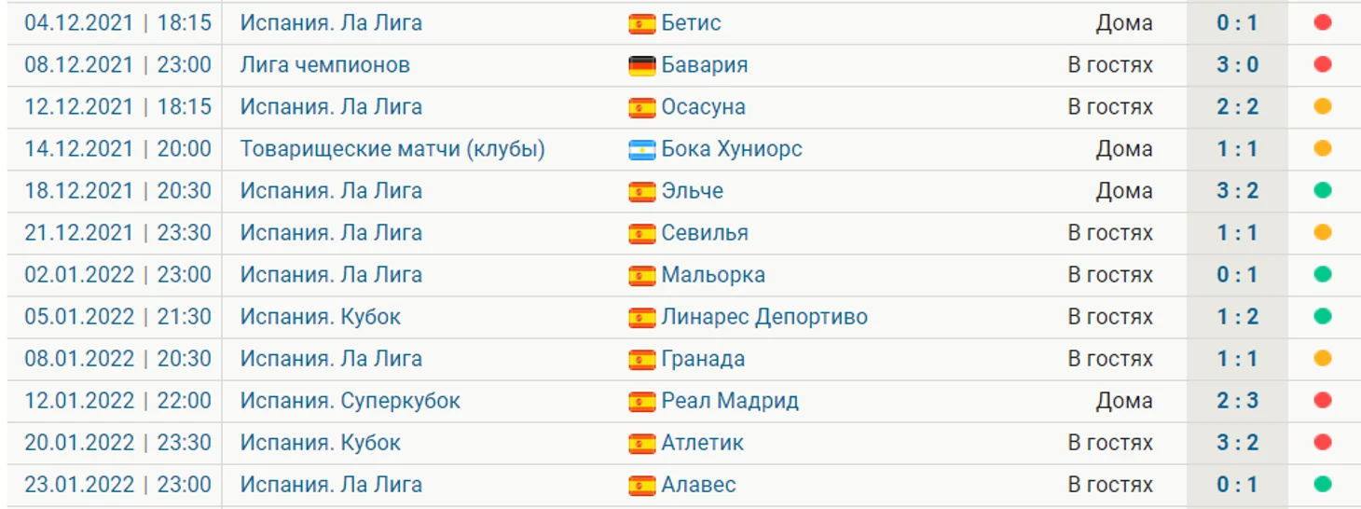1361x509 pixels.
Task: Click the 04.12.2021 18:15 match date
Action: click(x=118, y=22)
